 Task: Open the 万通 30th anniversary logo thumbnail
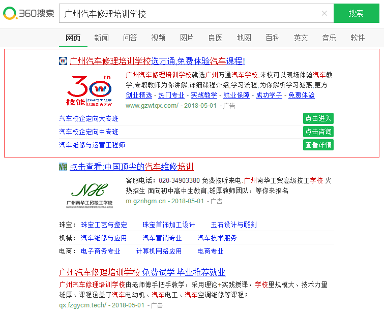90,90
